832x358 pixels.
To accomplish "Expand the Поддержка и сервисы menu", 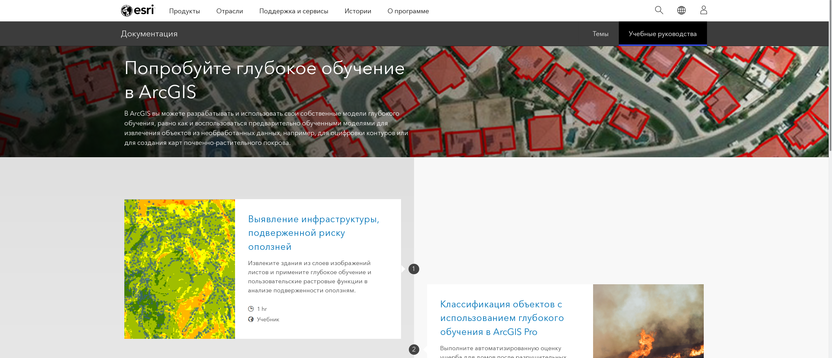I will click(x=294, y=11).
